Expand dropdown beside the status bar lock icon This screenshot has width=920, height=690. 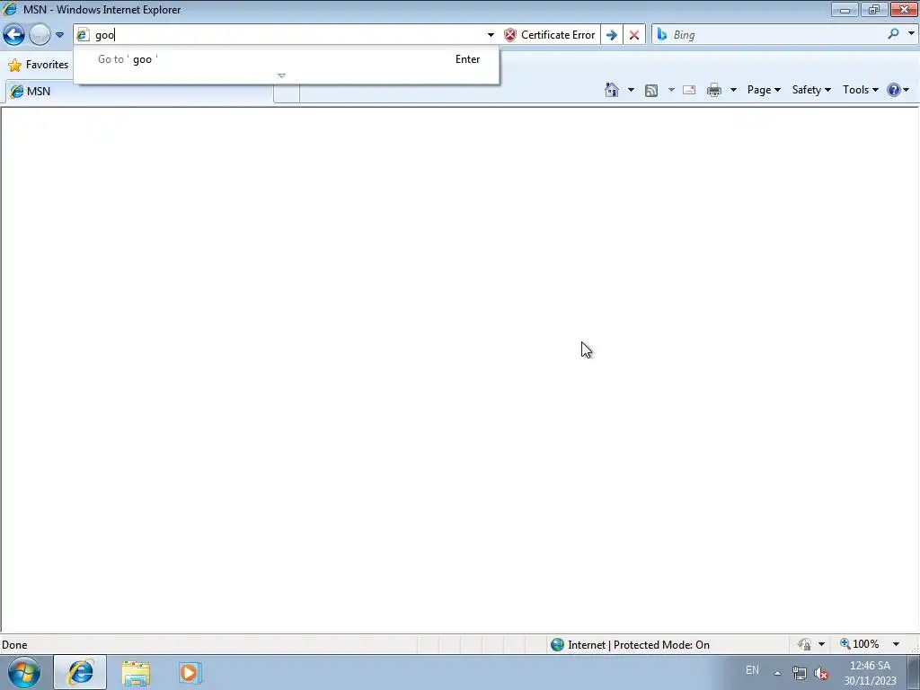coord(821,644)
